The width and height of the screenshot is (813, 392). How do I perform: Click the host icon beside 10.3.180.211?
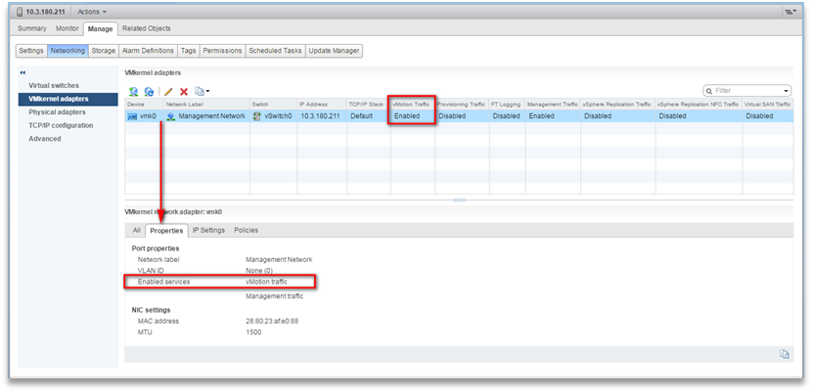(19, 11)
